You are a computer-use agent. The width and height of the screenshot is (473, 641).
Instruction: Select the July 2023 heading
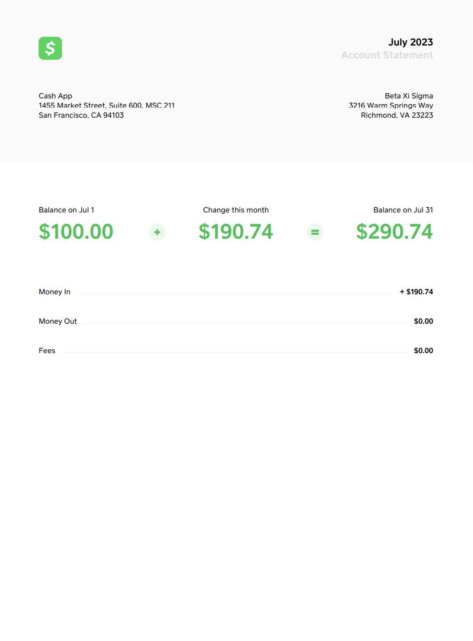click(x=411, y=42)
